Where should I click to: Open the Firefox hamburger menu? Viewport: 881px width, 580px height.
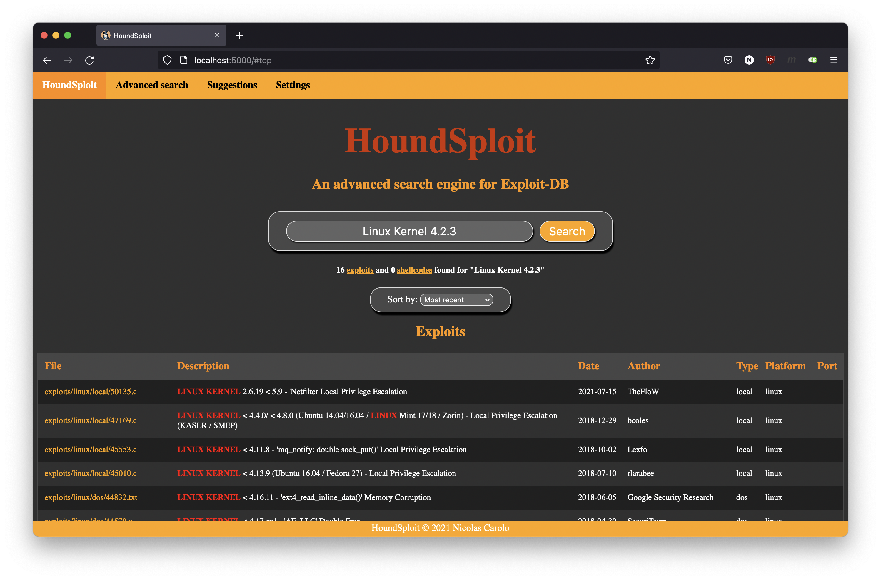pyautogui.click(x=834, y=60)
